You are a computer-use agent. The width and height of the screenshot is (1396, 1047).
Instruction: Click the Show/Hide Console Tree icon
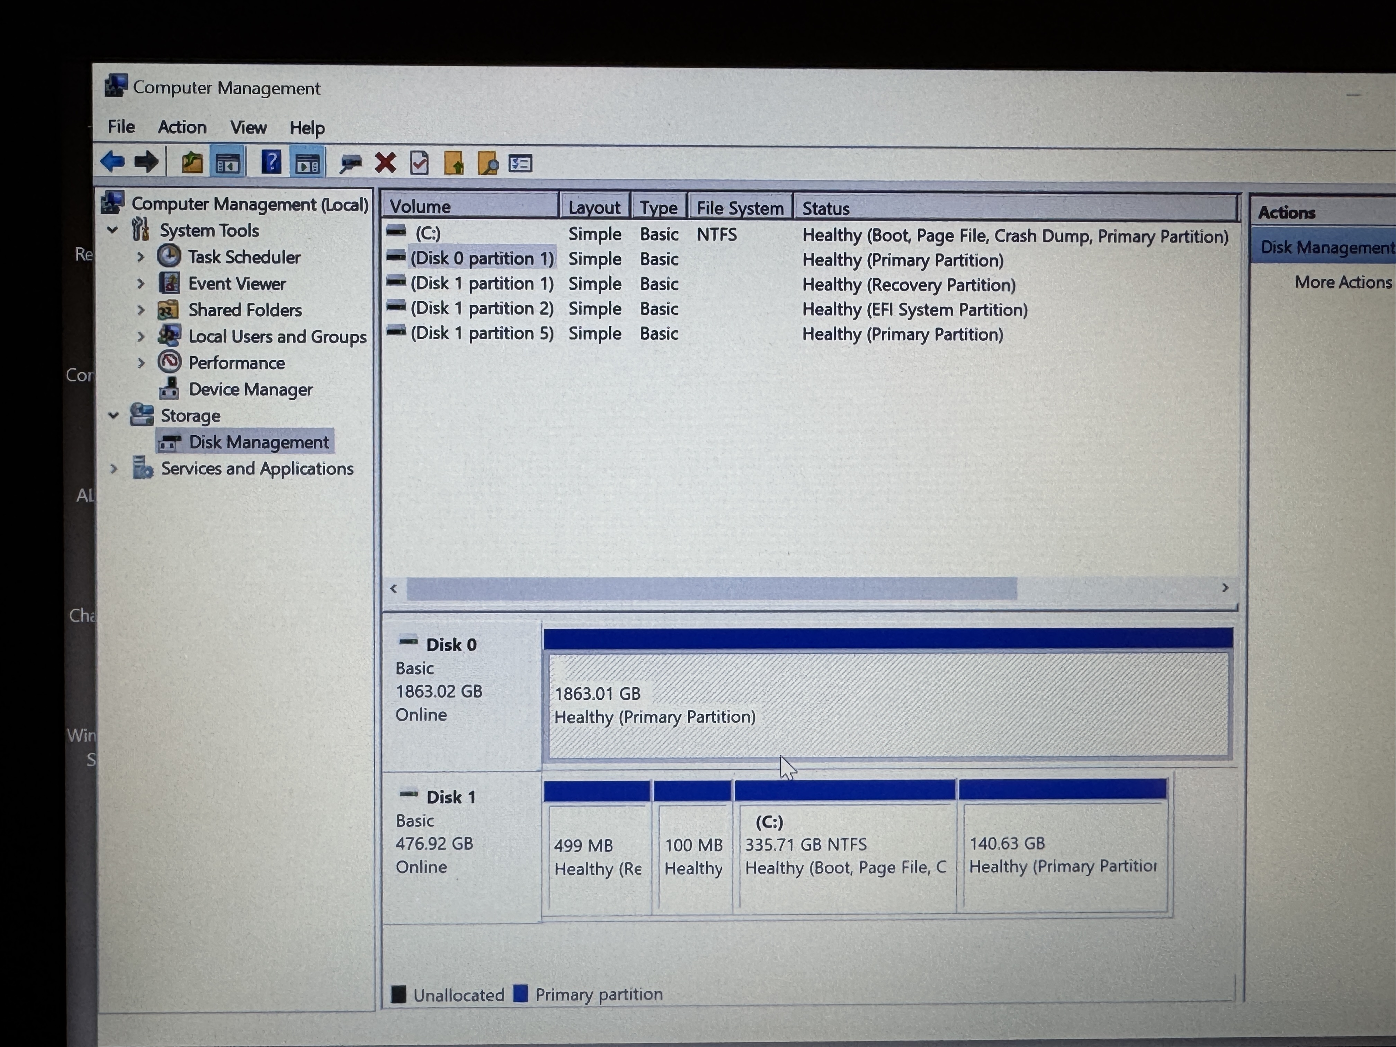pyautogui.click(x=228, y=163)
